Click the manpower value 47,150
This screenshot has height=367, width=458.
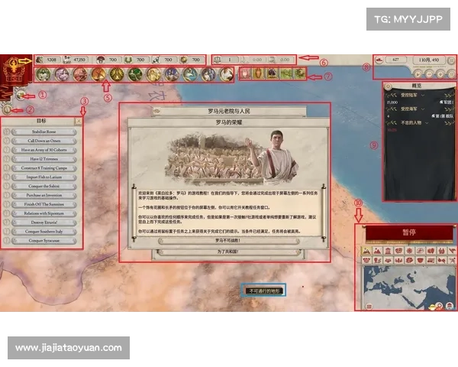[x=79, y=60]
